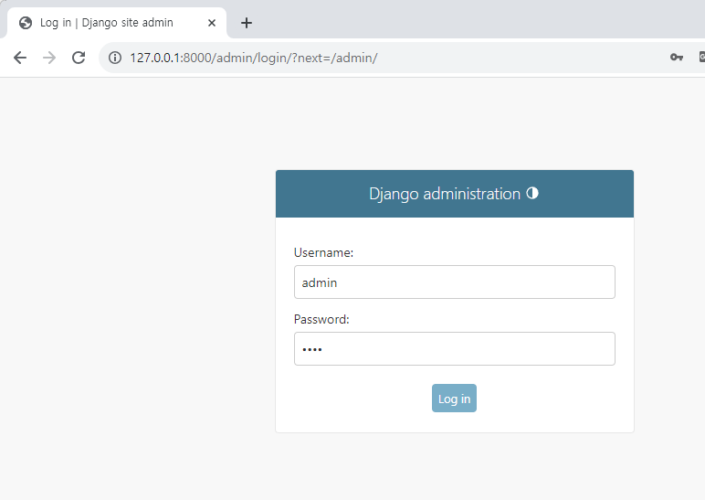Click the browser forward arrow

[x=49, y=58]
